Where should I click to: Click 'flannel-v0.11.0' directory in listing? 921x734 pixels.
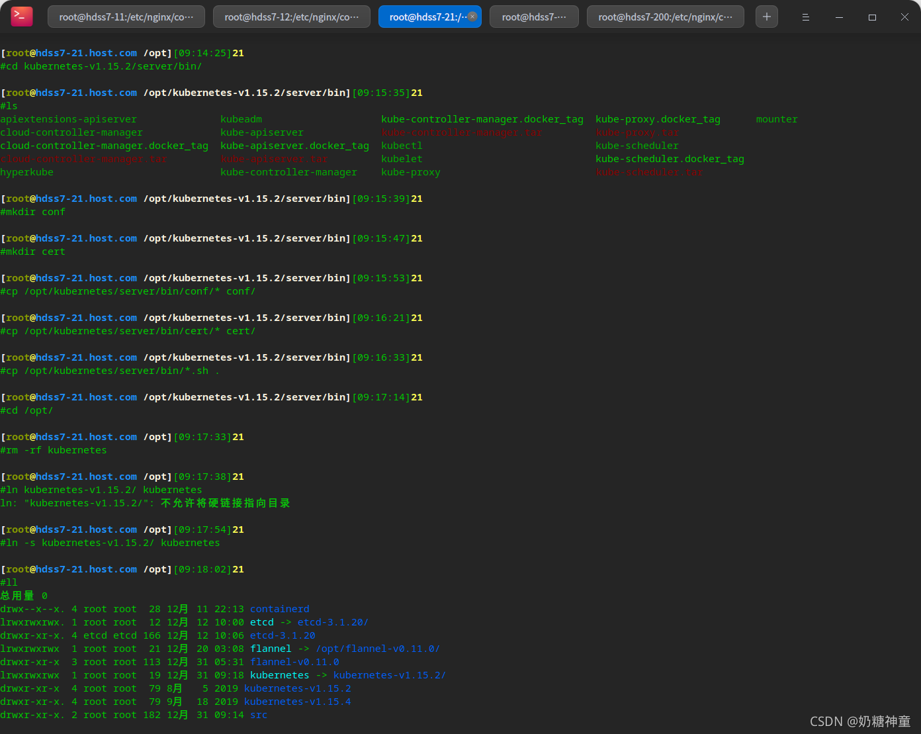pos(295,662)
